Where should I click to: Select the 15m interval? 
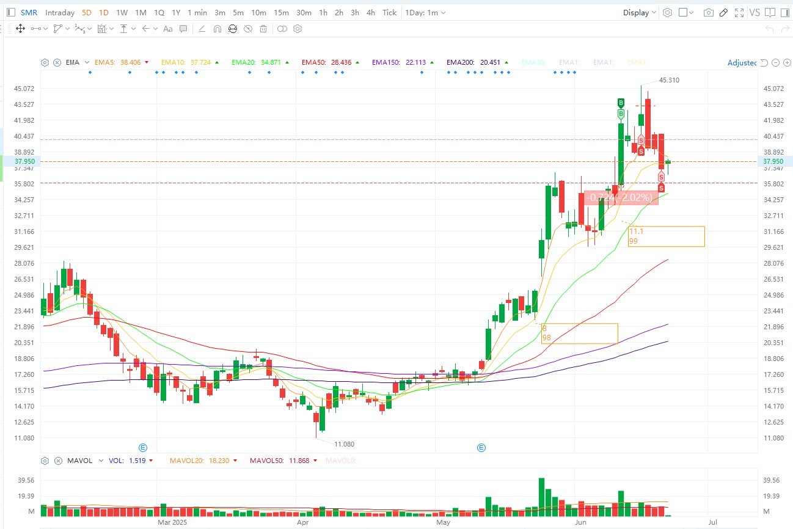click(281, 12)
